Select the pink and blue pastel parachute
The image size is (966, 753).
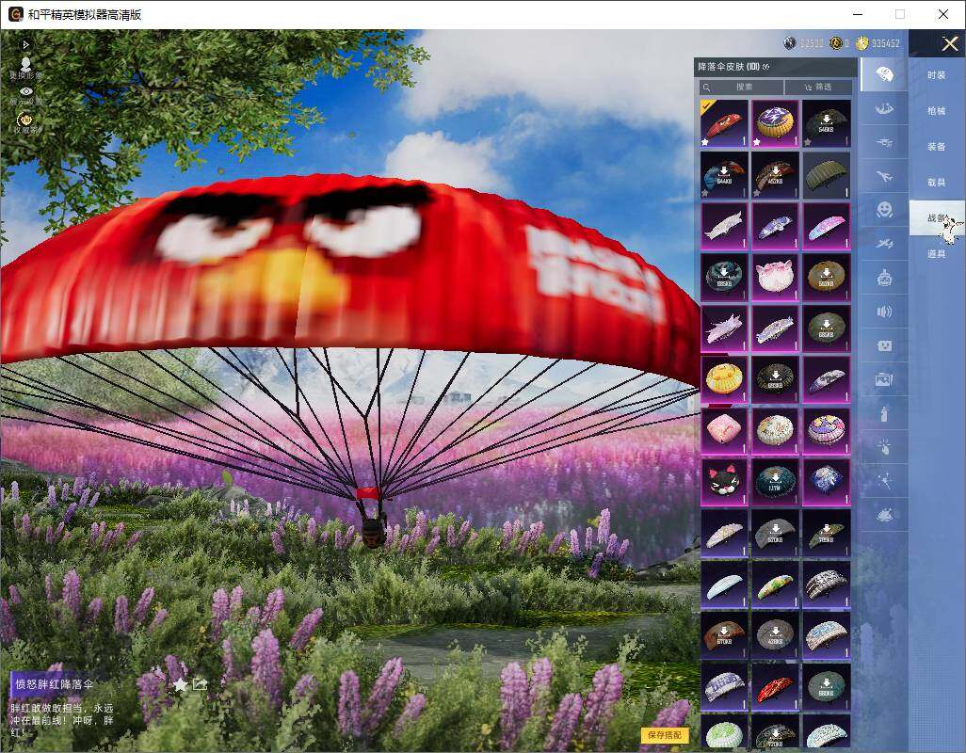[x=826, y=226]
